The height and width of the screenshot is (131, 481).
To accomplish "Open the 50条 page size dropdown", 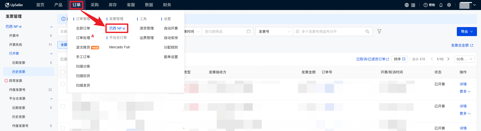I will point(464,59).
